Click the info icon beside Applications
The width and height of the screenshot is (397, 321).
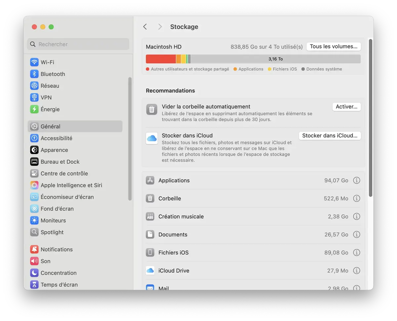pos(356,181)
